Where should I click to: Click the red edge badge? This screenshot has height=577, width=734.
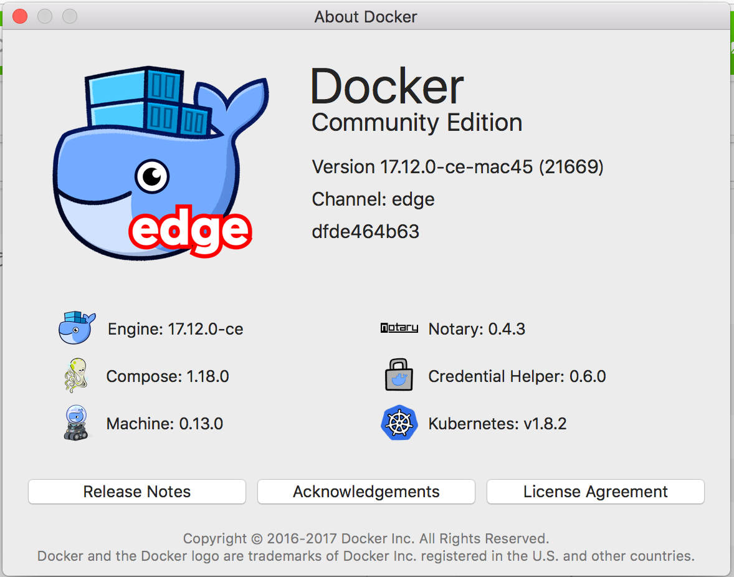tap(190, 232)
